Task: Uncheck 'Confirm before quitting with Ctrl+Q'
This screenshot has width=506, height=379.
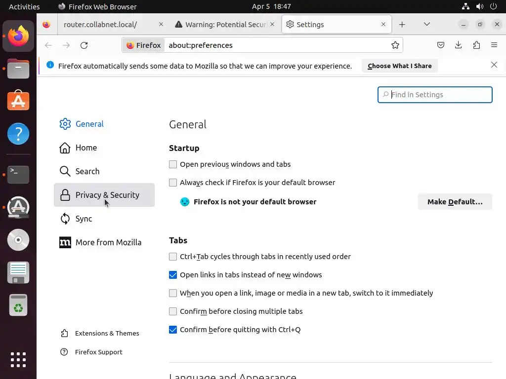Action: coord(173,330)
